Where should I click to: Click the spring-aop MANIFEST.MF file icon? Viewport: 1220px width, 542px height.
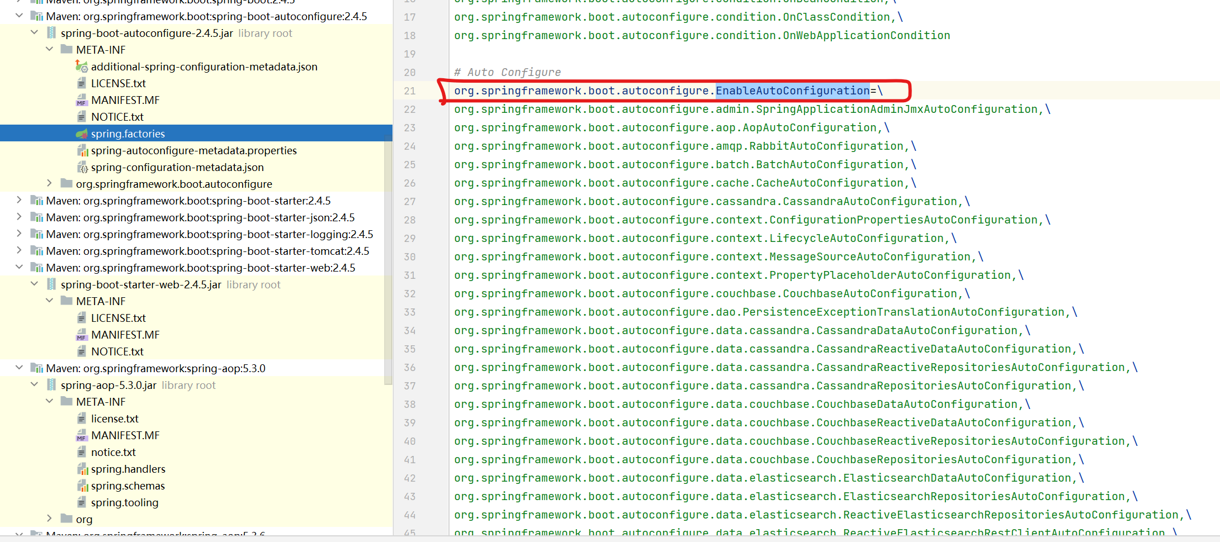click(x=82, y=435)
